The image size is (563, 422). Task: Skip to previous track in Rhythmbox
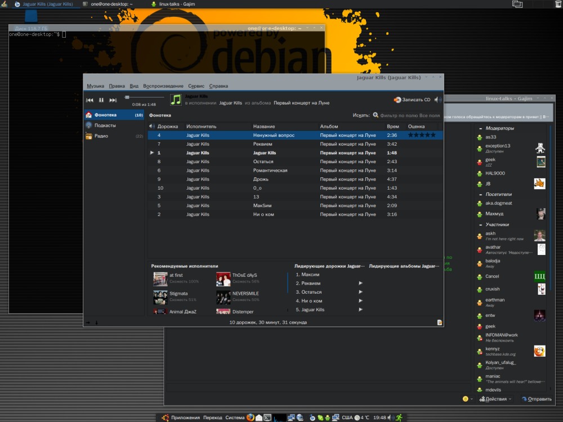point(90,100)
